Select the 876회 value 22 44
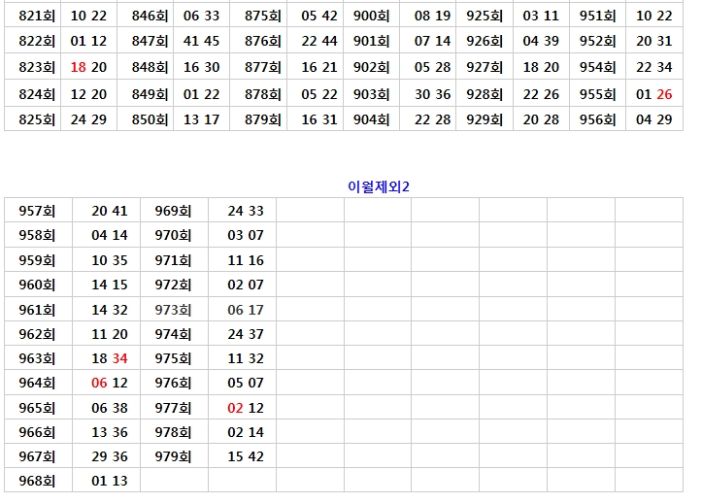Viewport: 702px width, 504px height. [x=319, y=41]
